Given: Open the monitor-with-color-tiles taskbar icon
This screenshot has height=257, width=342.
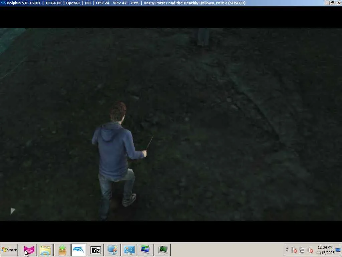Looking at the screenshot, I should (x=113, y=250).
